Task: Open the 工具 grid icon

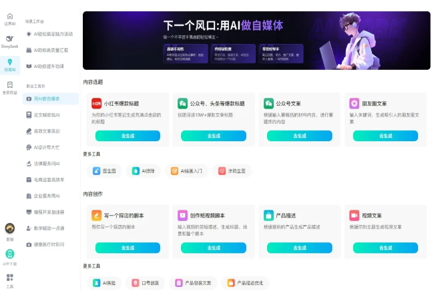Action: click(x=10, y=278)
